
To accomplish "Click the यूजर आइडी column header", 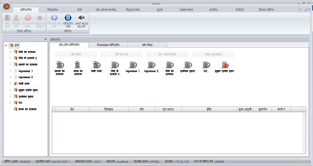I will point(245,109).
